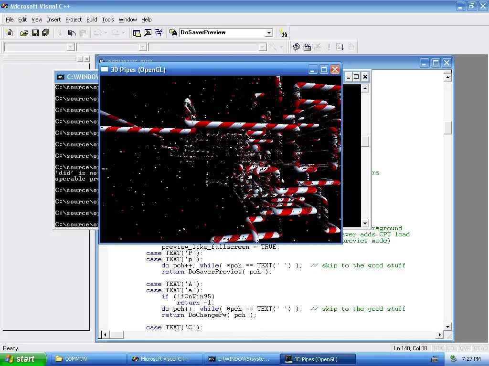489x366 pixels.
Task: Open the Build menu
Action: point(92,20)
